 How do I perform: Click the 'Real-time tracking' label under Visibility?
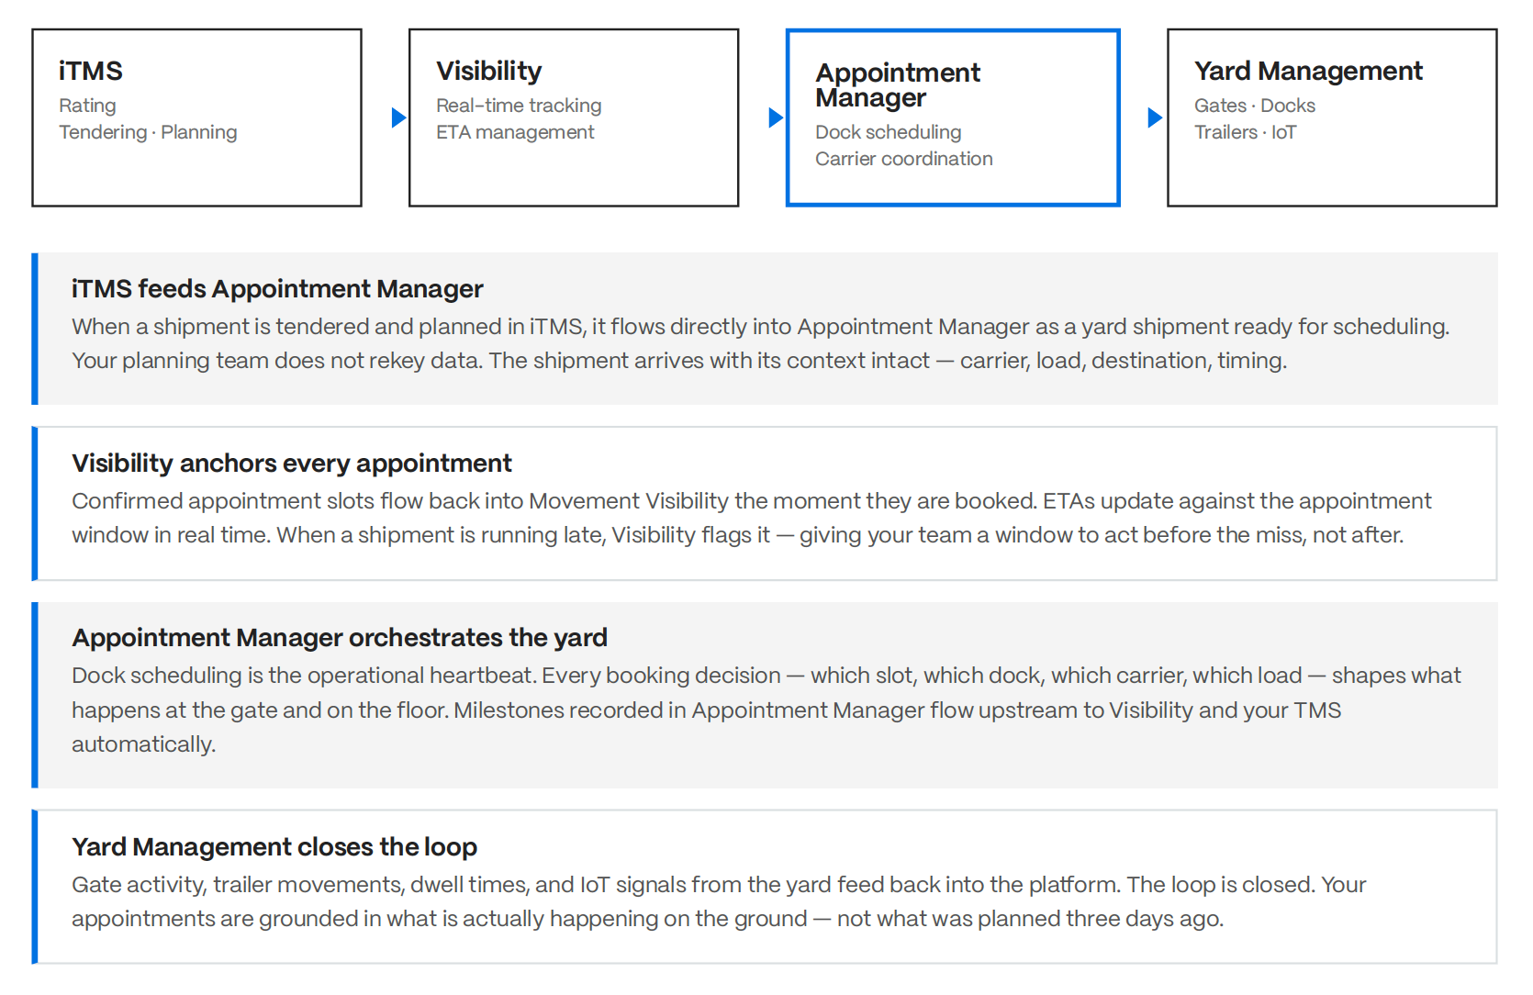[519, 106]
